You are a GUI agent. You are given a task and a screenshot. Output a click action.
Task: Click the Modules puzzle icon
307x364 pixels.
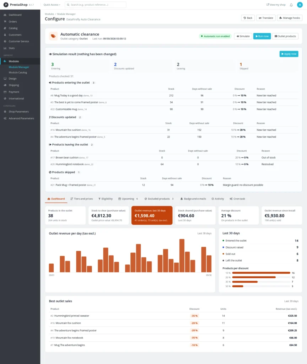(5, 61)
